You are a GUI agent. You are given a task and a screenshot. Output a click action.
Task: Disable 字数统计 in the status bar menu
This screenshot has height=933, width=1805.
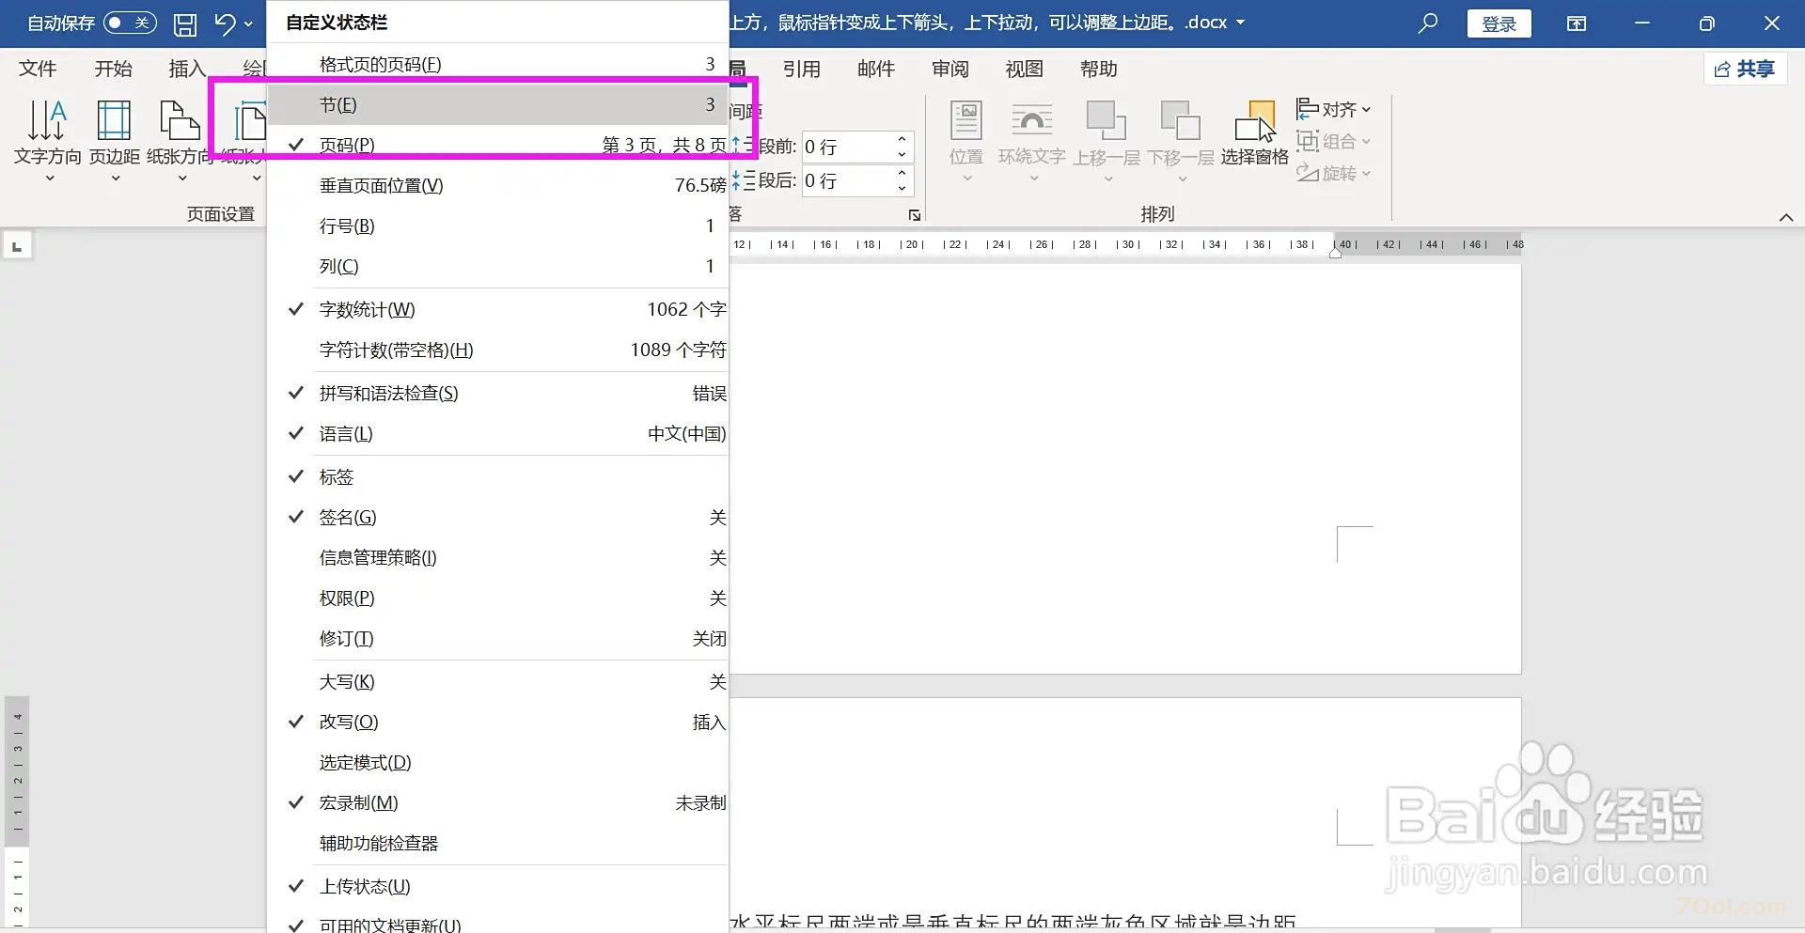click(366, 309)
